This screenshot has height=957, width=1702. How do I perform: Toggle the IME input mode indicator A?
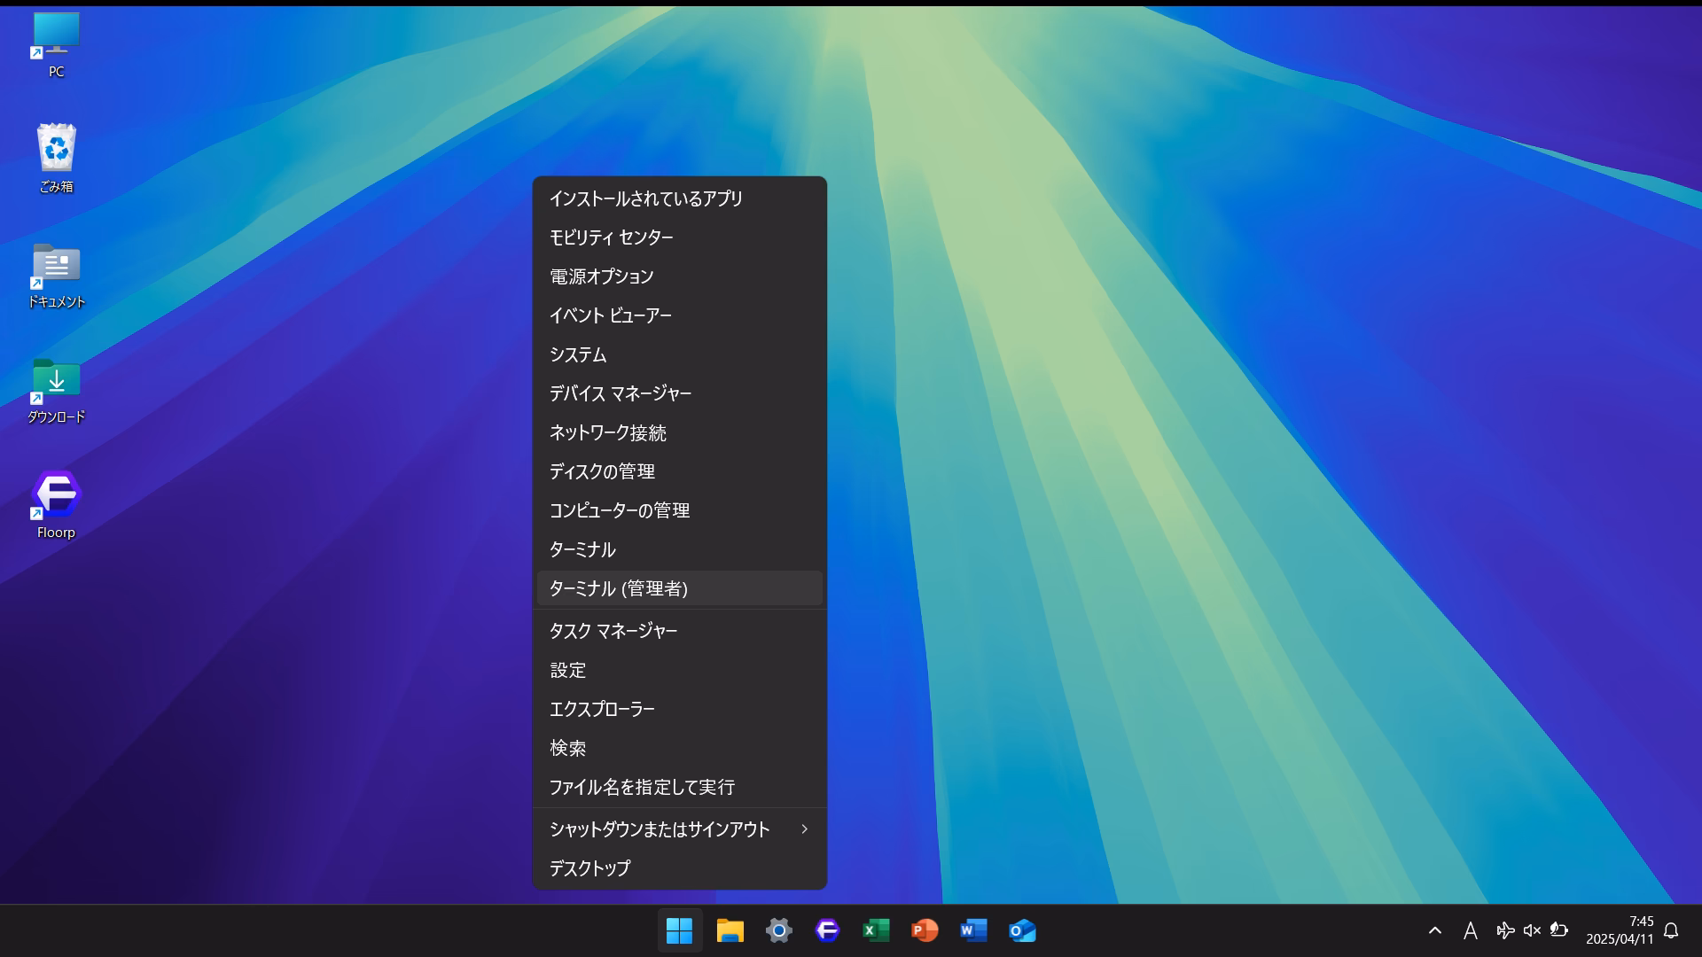[x=1470, y=930]
